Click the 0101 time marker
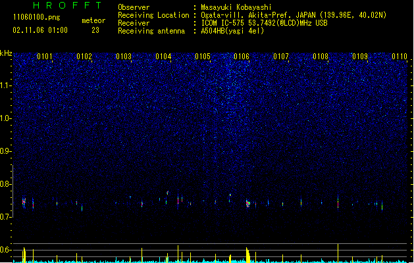Screen dimensions: 414x263 44,57
